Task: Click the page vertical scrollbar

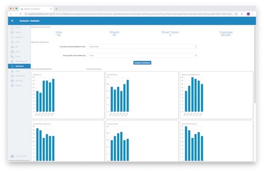Action: click(x=255, y=64)
